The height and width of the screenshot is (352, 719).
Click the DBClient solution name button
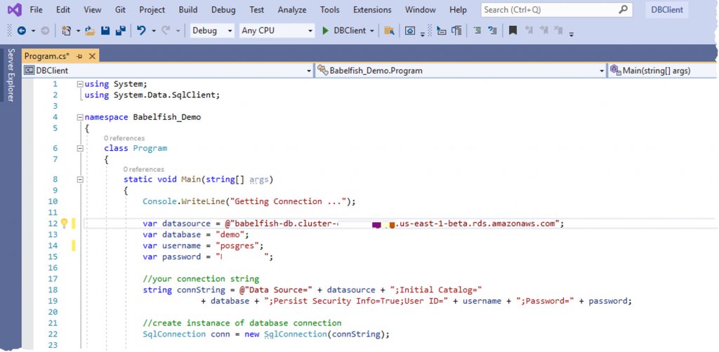pyautogui.click(x=667, y=10)
